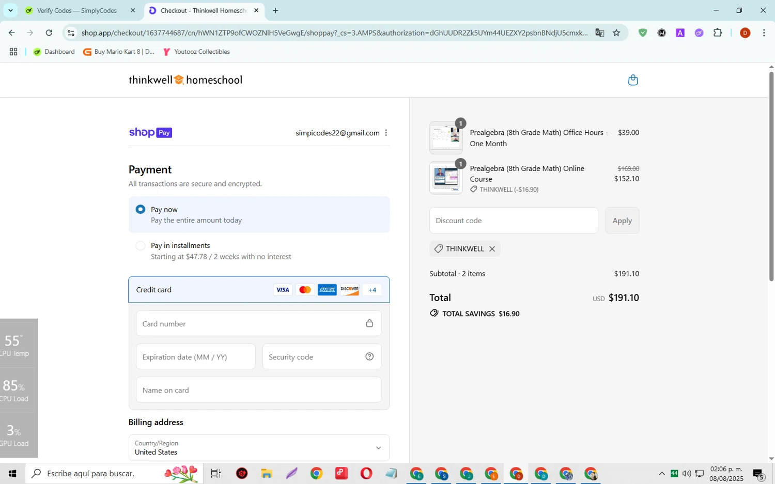The height and width of the screenshot is (484, 775).
Task: Reload the checkout page
Action: click(49, 33)
